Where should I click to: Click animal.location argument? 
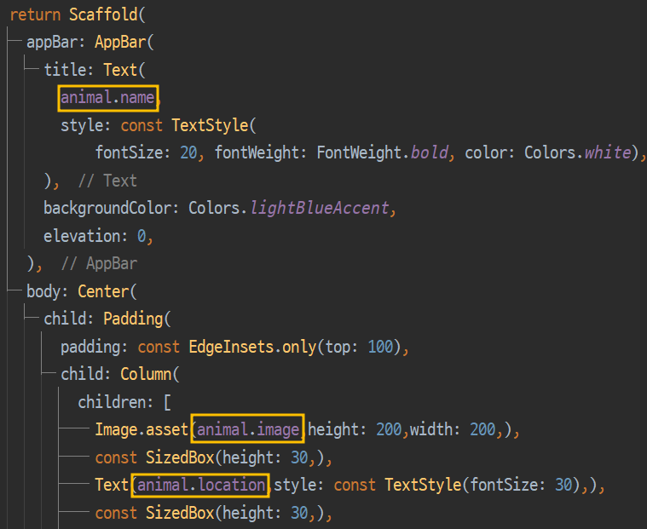pyautogui.click(x=201, y=486)
